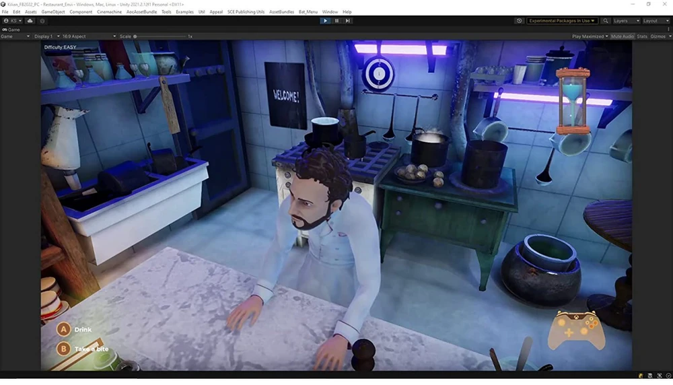
Task: Open the 16:9 Aspect dropdown
Action: 89,36
